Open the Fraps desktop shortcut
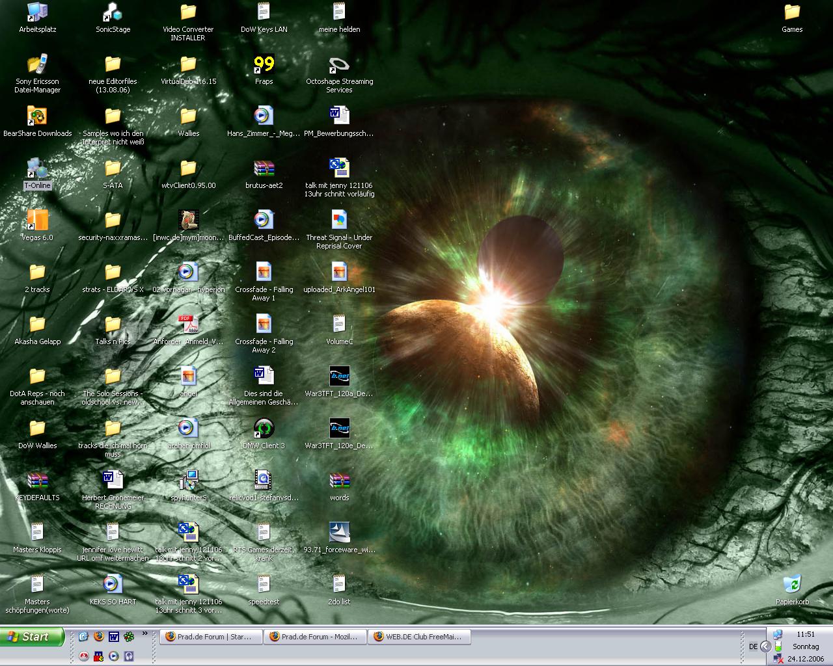This screenshot has height=666, width=833. click(264, 64)
